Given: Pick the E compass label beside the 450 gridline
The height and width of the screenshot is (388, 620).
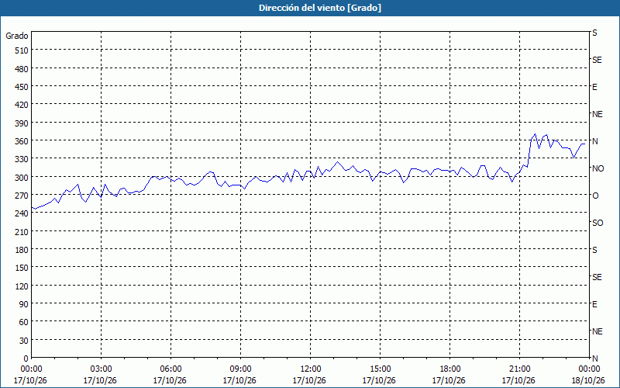Looking at the screenshot, I should [594, 87].
